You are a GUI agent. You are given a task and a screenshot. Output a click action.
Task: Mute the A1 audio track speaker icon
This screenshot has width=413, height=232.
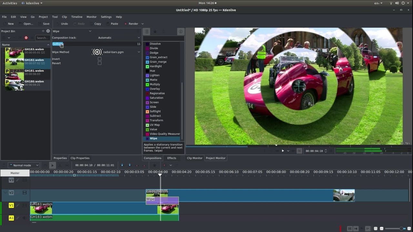tap(25, 218)
